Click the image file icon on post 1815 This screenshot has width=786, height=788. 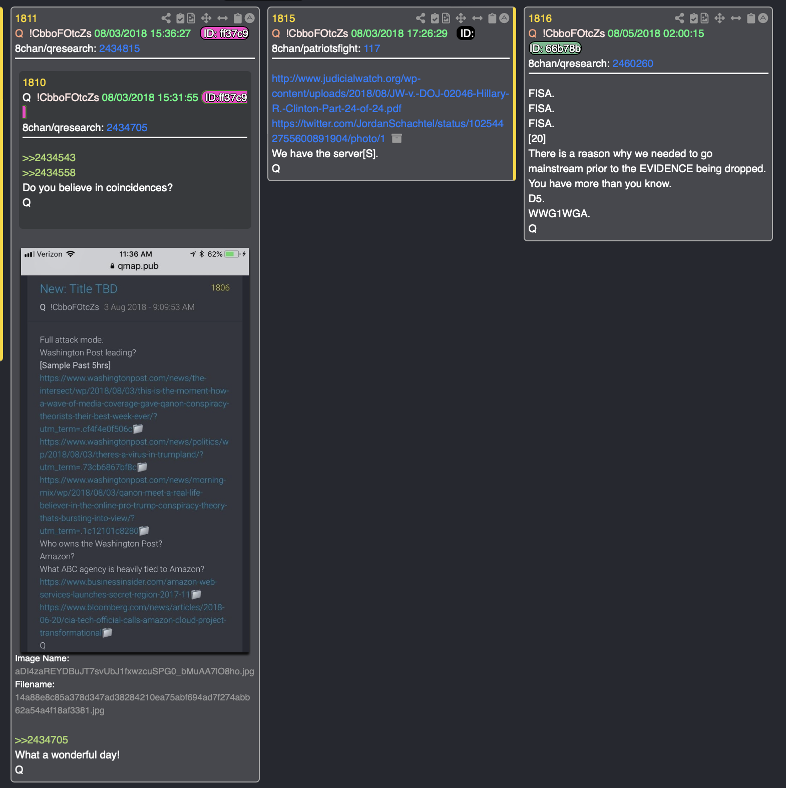point(446,19)
